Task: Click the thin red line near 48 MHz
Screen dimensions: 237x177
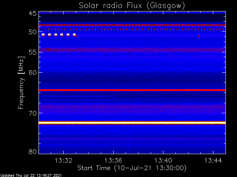Action: coord(132,25)
